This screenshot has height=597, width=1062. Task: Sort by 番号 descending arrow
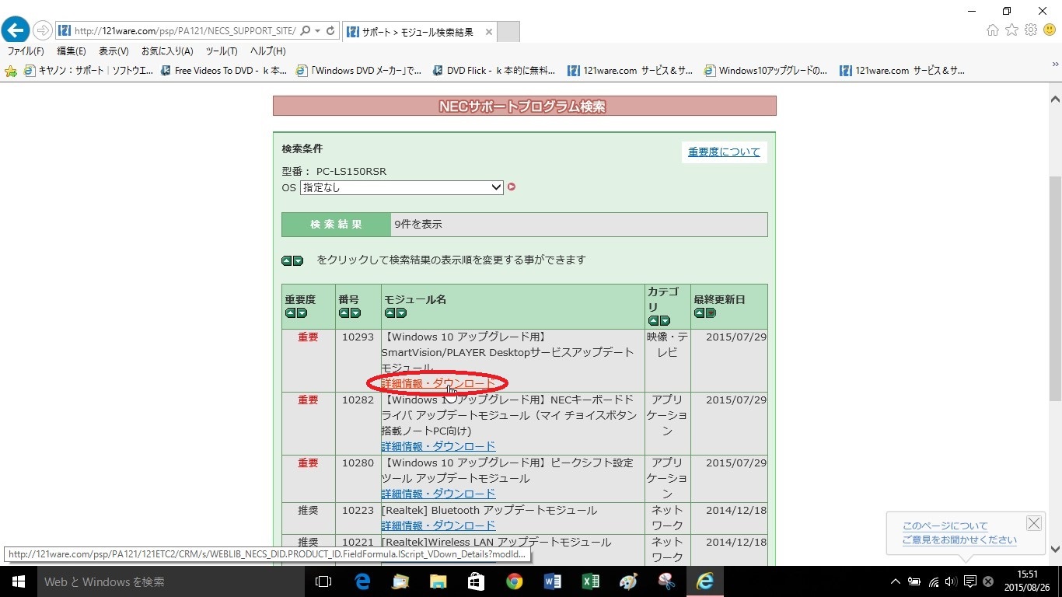[355, 313]
